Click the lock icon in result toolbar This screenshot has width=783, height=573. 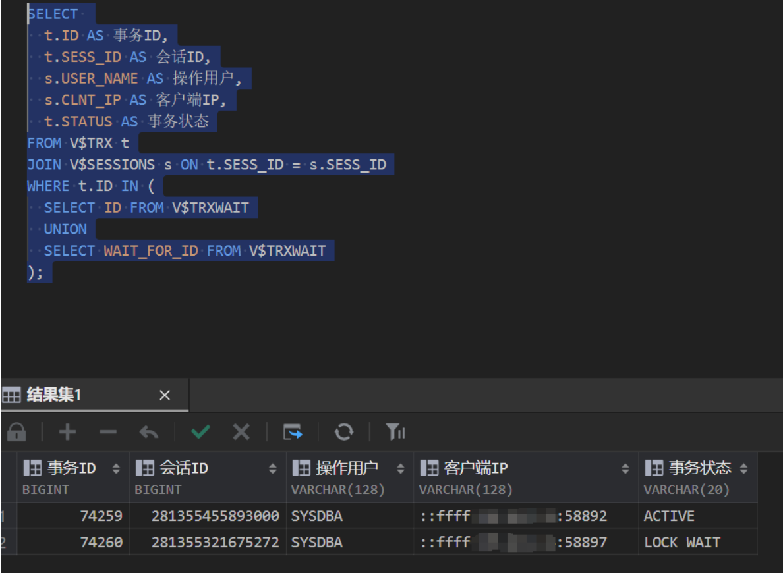point(16,432)
